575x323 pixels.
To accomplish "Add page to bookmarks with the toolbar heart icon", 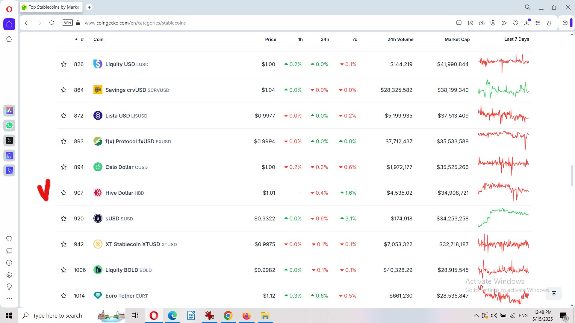I will (x=515, y=23).
